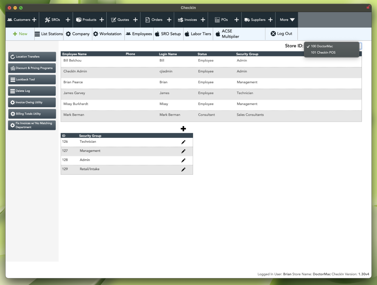Select 101 CheckIn POS store option
377x285 pixels.
tap(323, 53)
